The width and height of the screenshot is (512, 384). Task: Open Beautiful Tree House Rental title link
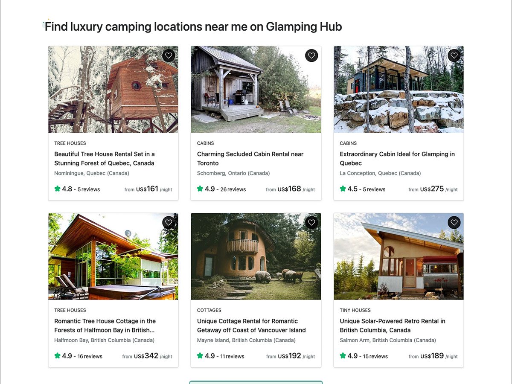tap(105, 159)
